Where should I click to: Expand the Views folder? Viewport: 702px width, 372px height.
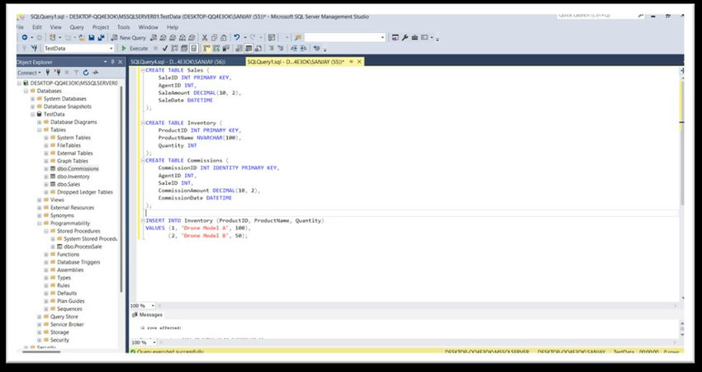click(x=40, y=200)
